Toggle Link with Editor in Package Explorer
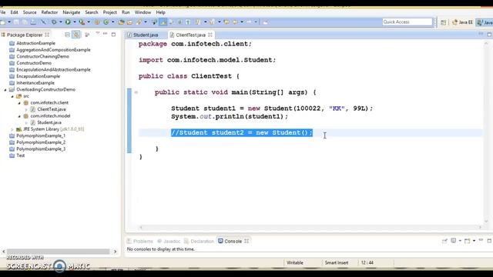This screenshot has height=277, width=493. point(76,35)
